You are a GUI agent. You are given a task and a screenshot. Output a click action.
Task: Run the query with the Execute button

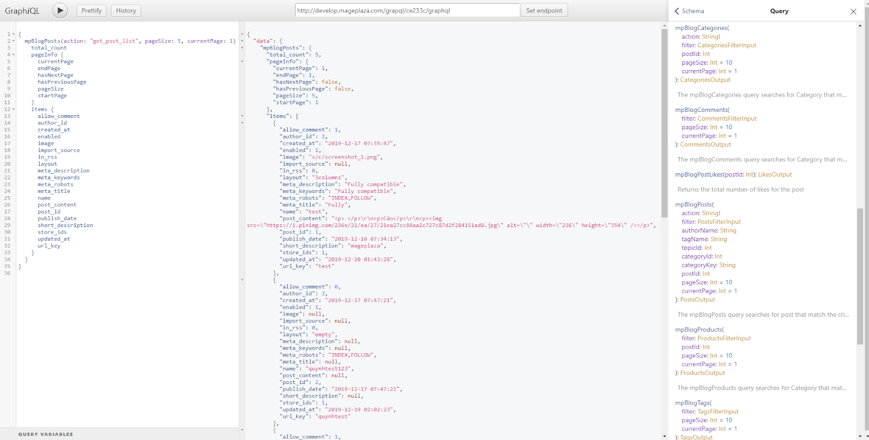[60, 10]
